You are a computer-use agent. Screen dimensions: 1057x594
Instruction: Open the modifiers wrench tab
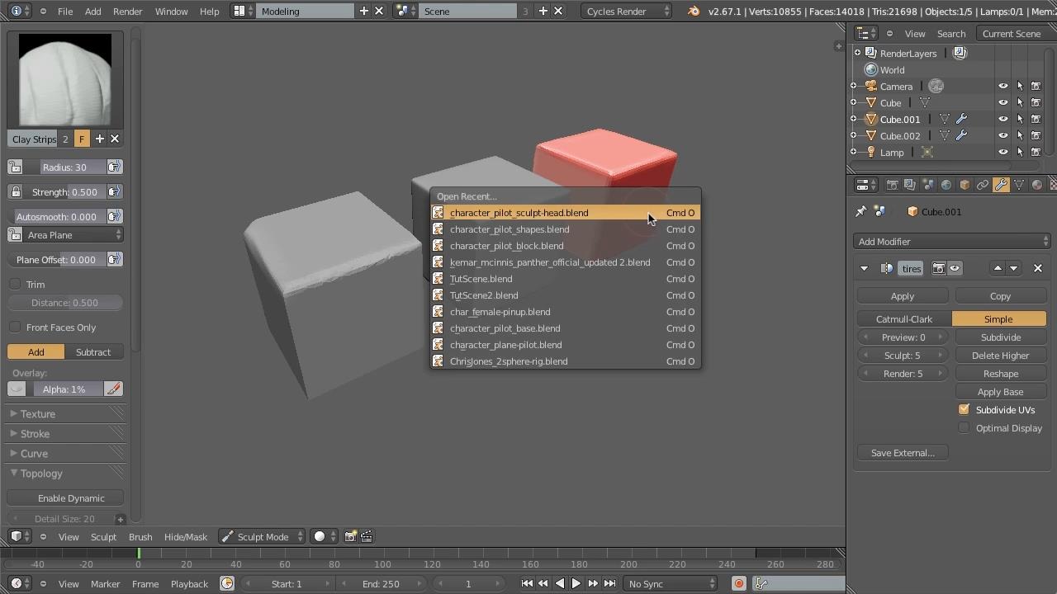(x=1001, y=185)
